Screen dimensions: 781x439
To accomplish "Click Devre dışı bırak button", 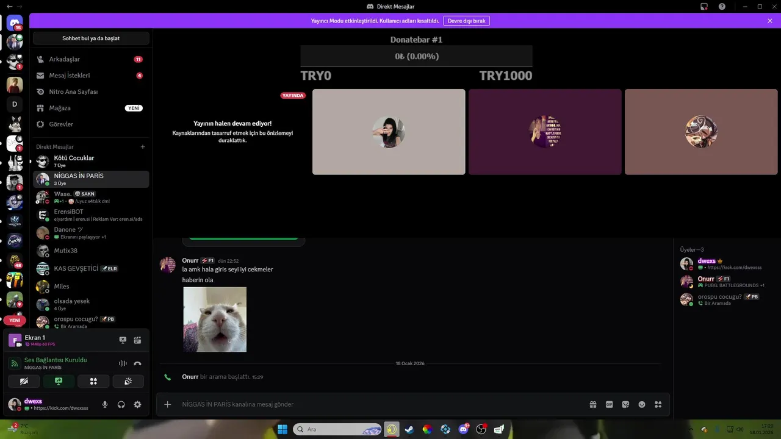I will click(x=466, y=21).
